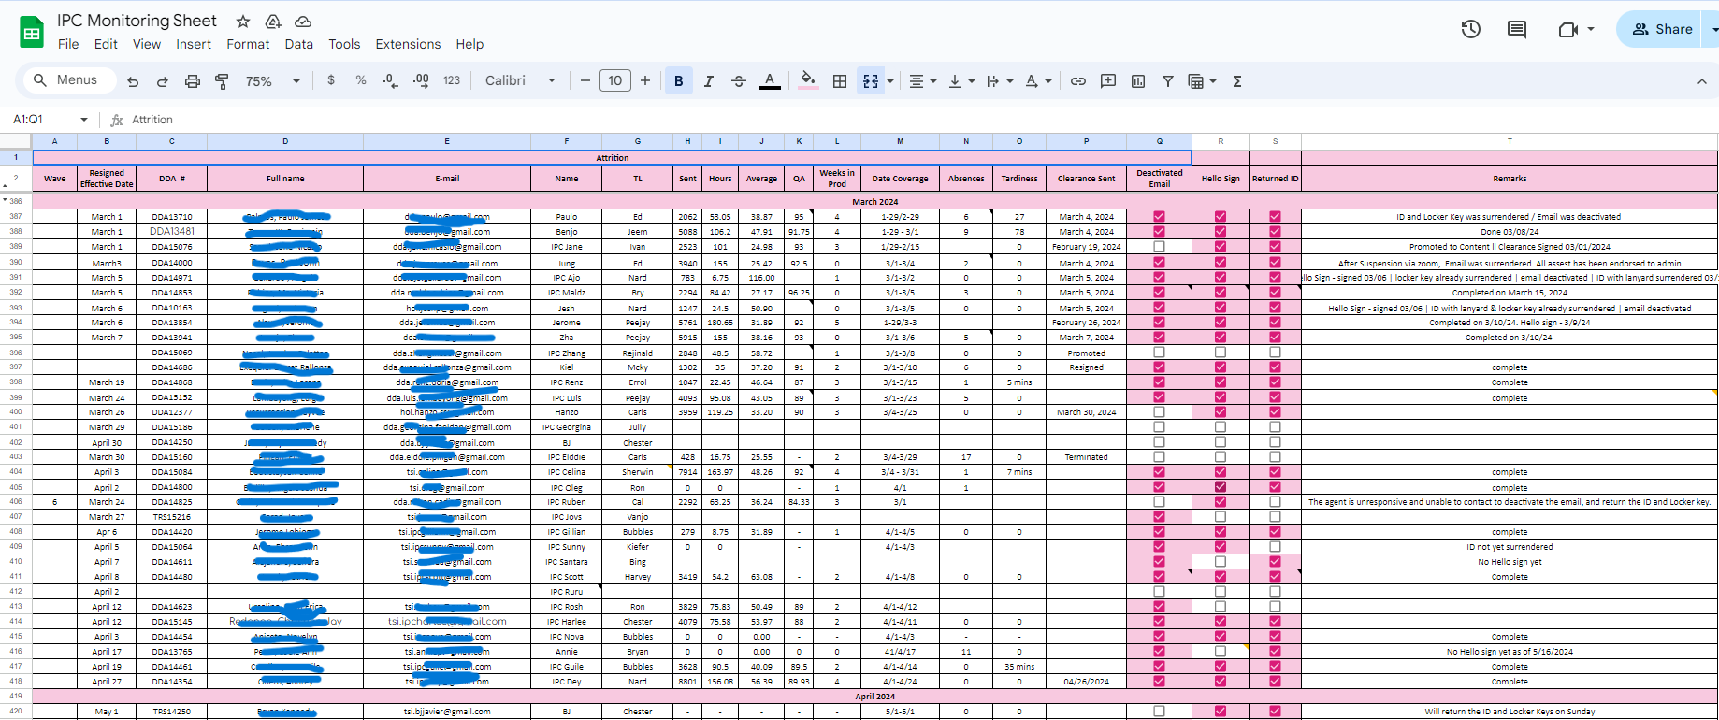Open Functions sigma icon
This screenshot has width=1719, height=720.
pyautogui.click(x=1237, y=81)
